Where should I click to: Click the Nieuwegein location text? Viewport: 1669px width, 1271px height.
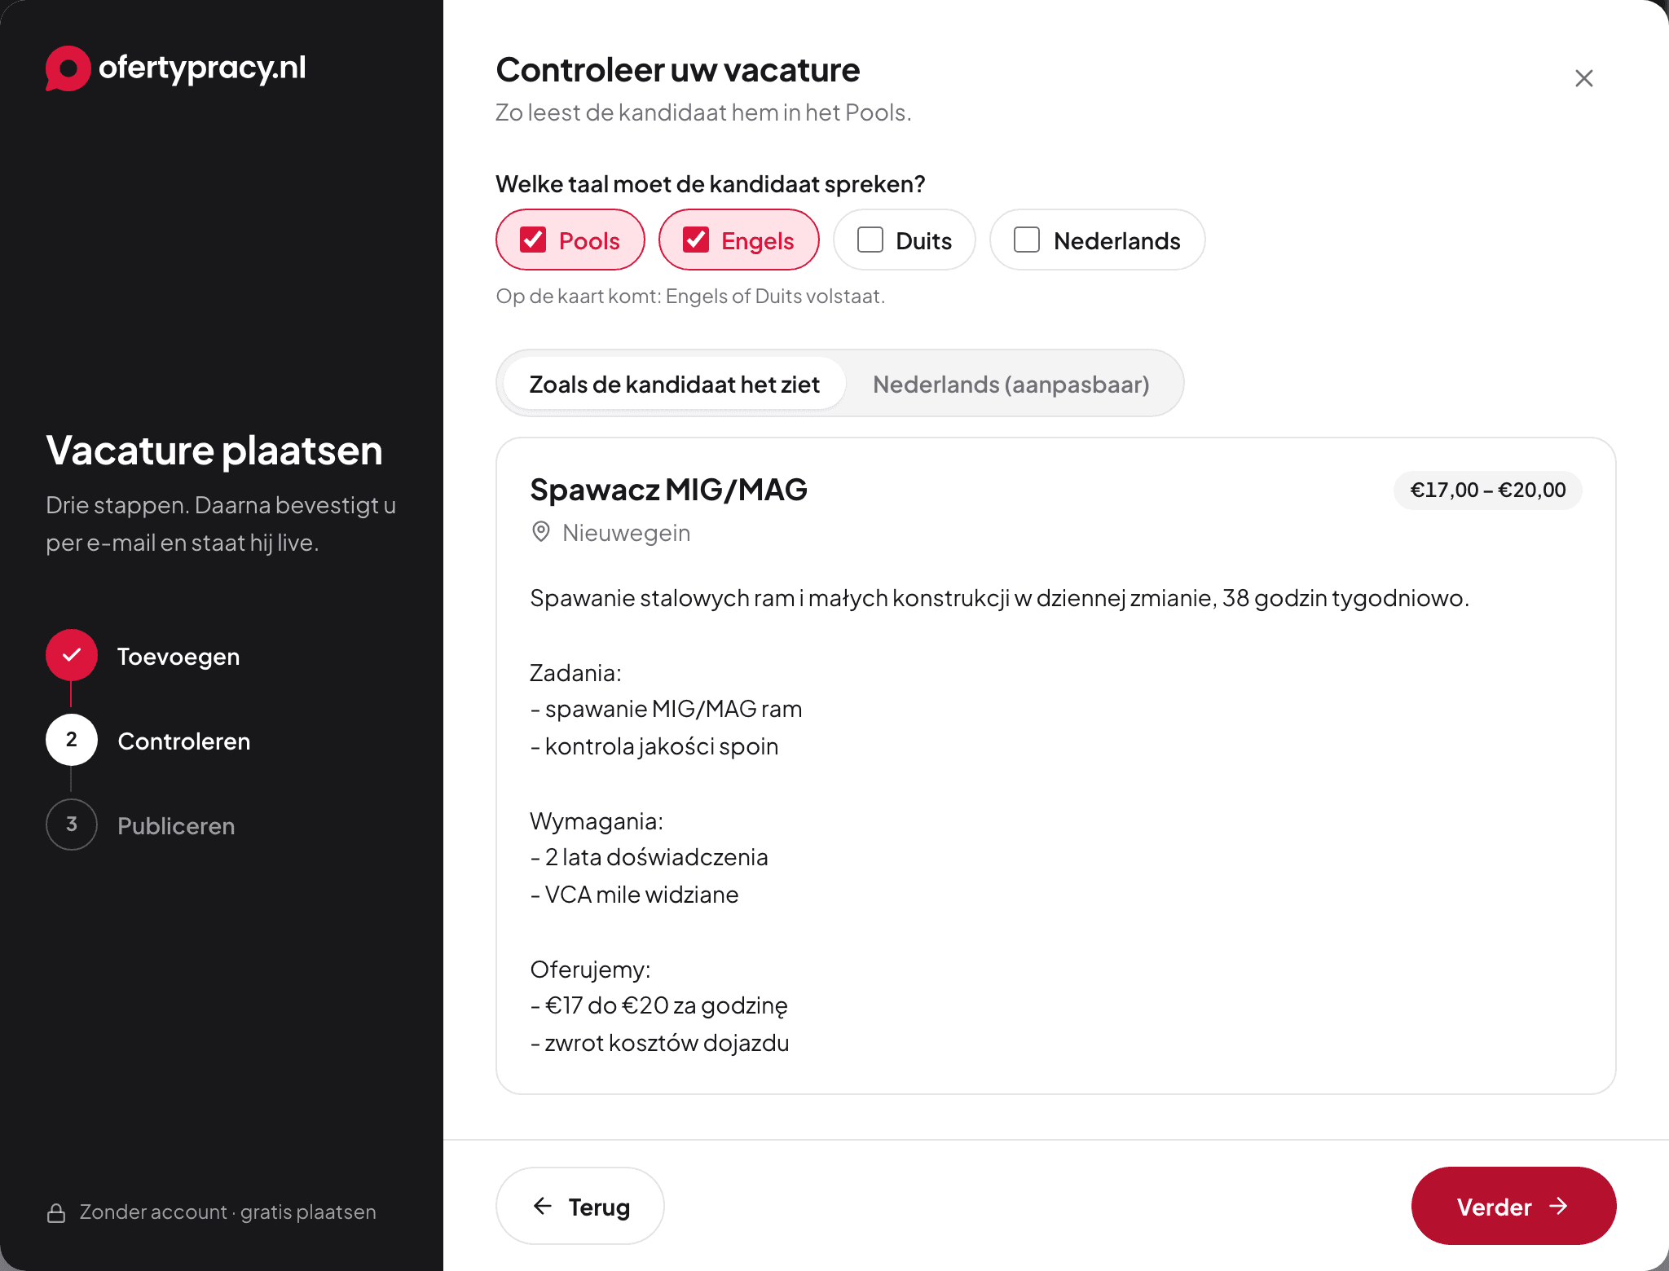coord(626,533)
